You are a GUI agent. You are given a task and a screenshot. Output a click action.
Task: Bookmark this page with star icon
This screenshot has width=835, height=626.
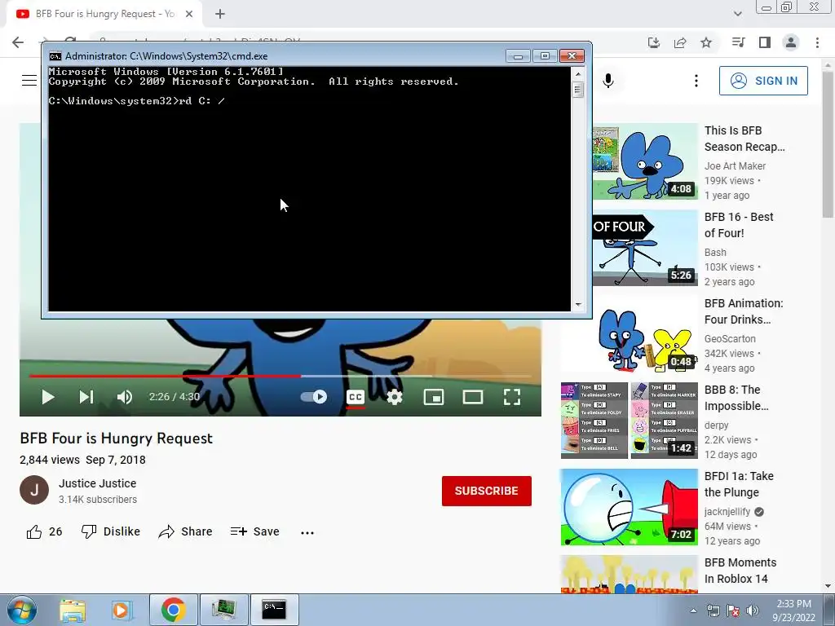click(706, 42)
